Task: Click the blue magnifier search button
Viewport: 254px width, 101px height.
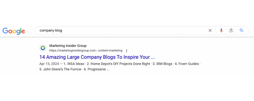Action: tap(242, 31)
